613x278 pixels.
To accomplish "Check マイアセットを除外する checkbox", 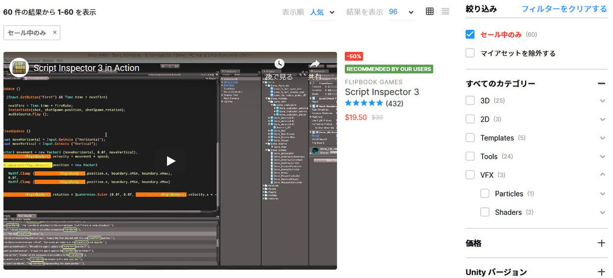I will [x=470, y=53].
